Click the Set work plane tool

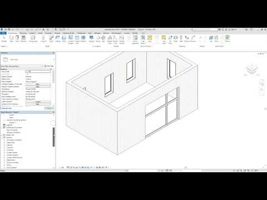coord(211,39)
